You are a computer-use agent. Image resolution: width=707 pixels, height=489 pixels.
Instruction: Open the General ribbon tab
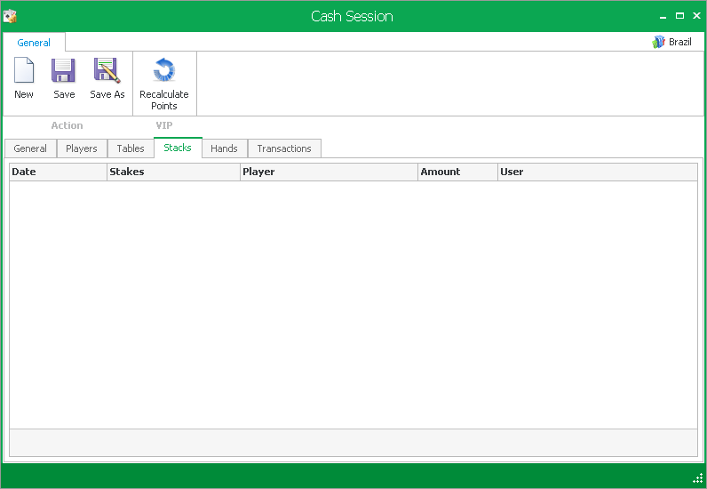click(34, 43)
